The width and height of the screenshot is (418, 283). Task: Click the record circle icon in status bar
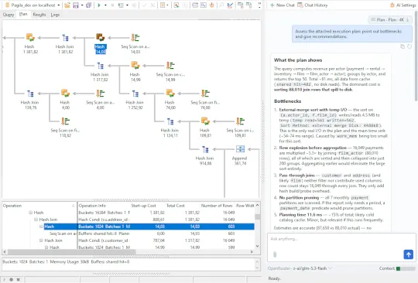12,280
